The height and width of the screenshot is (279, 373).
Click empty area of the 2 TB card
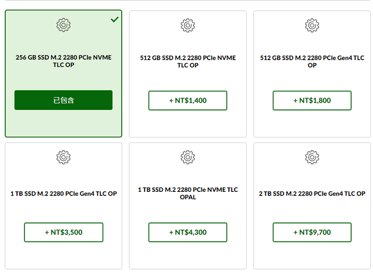[x=312, y=256]
